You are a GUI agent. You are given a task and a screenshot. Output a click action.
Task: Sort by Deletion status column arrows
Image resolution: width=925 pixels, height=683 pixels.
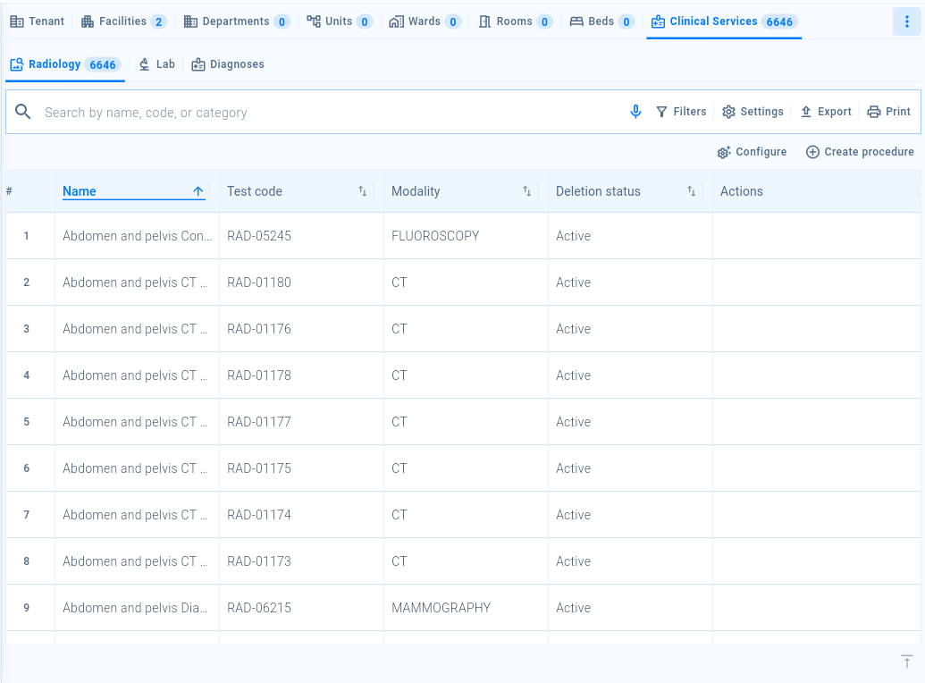692,191
